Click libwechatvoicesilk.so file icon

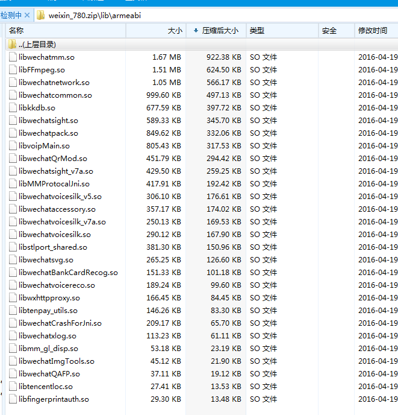point(13,235)
